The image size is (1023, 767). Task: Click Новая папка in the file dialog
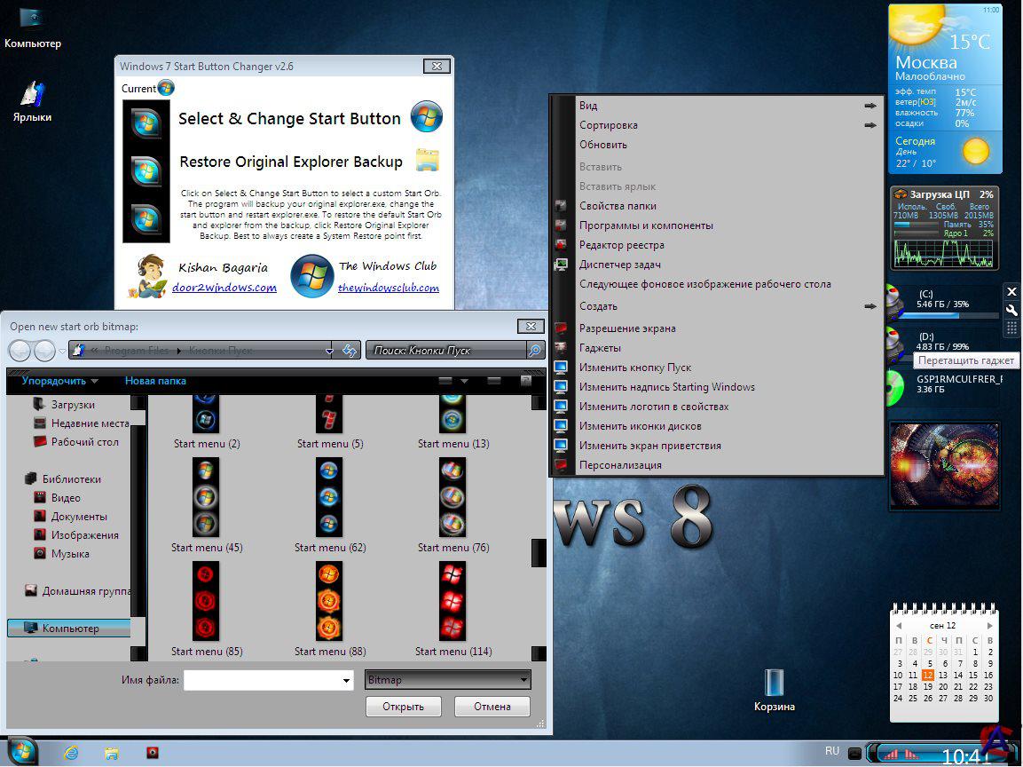(155, 381)
